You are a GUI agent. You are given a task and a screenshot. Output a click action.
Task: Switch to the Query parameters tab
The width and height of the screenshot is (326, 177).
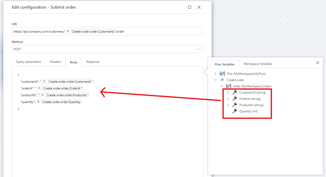pos(28,62)
